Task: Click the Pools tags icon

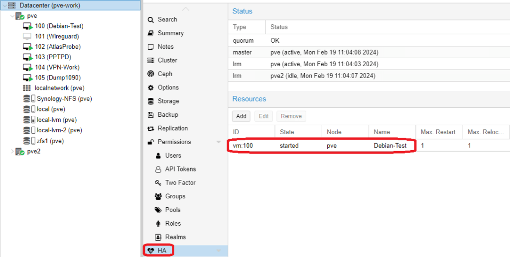Action: click(x=158, y=210)
